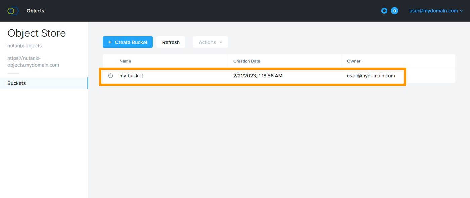Click the Objects title in the header
Viewport: 470px width, 198px height.
[x=35, y=11]
